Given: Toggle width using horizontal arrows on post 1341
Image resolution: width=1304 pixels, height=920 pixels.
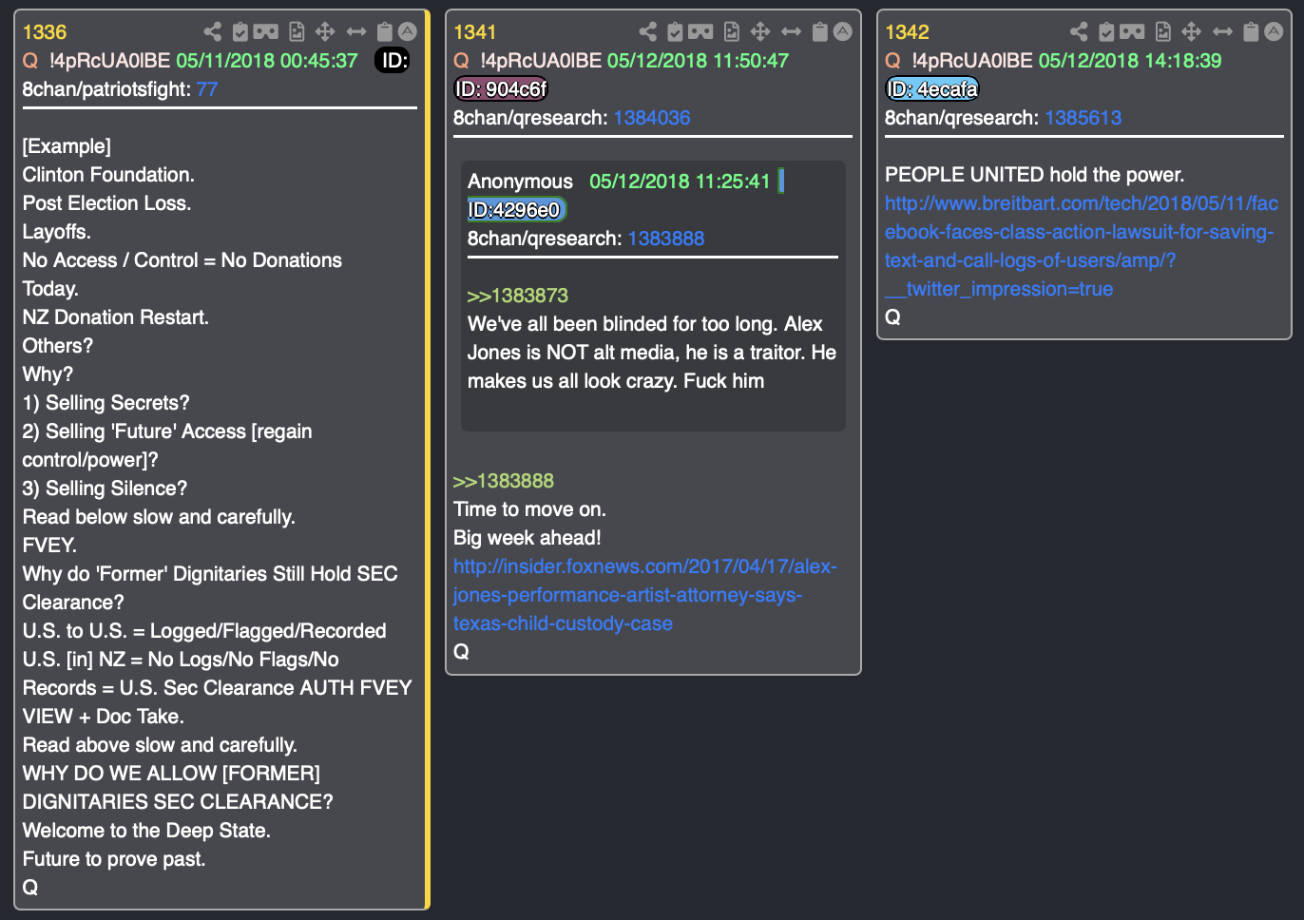Looking at the screenshot, I should (791, 31).
